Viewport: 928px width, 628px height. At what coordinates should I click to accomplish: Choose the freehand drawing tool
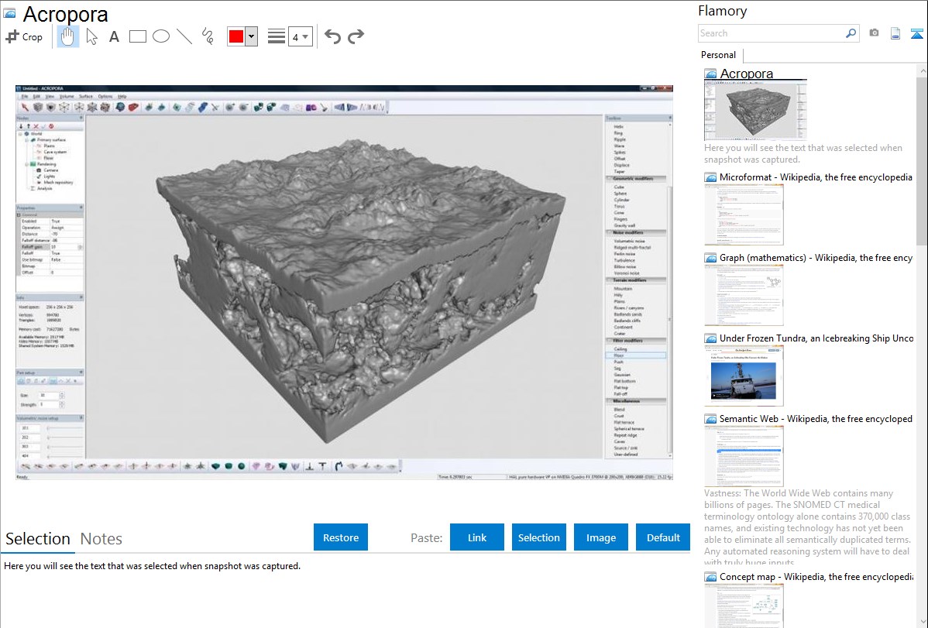[x=208, y=36]
